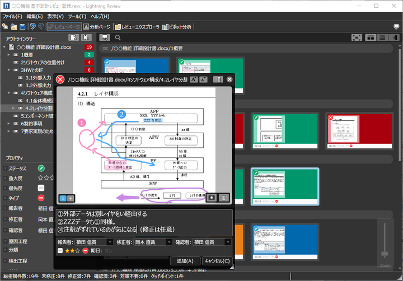403x281 pixels.
Task: Click the comment text input area
Action: pos(144,222)
